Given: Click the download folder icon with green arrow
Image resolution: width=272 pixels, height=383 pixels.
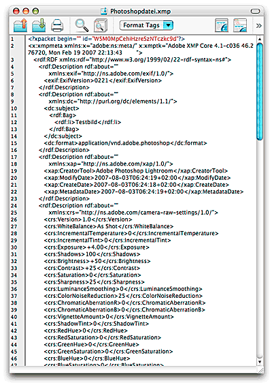Looking at the screenshot, I should pyautogui.click(x=39, y=25).
